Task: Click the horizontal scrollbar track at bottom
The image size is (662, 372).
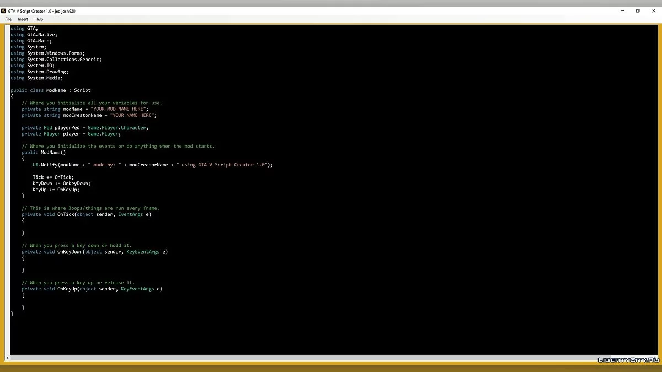Action: click(331, 358)
